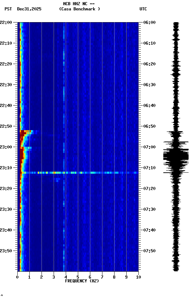This screenshot has width=191, height=299.
Task: Click the '06:30' UTC time label
Action: click(149, 85)
